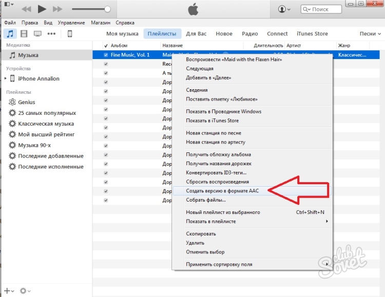Toggle the checkbox in the second track row
385x297 pixels.
tap(106, 64)
